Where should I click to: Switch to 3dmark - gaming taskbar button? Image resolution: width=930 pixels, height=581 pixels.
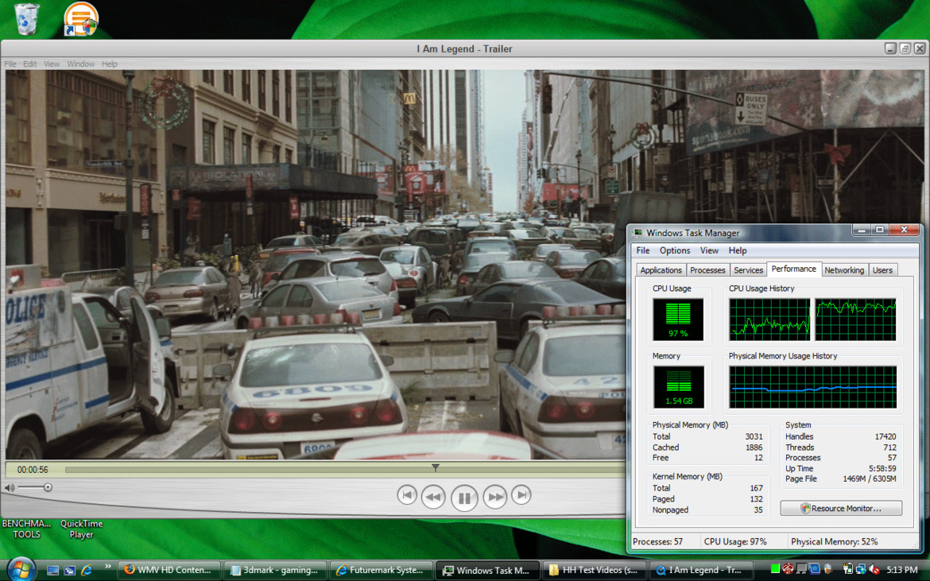pyautogui.click(x=275, y=571)
